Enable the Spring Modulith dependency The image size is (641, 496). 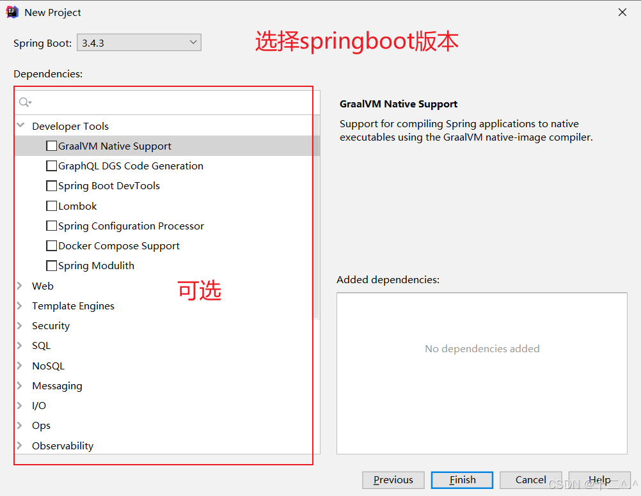51,265
